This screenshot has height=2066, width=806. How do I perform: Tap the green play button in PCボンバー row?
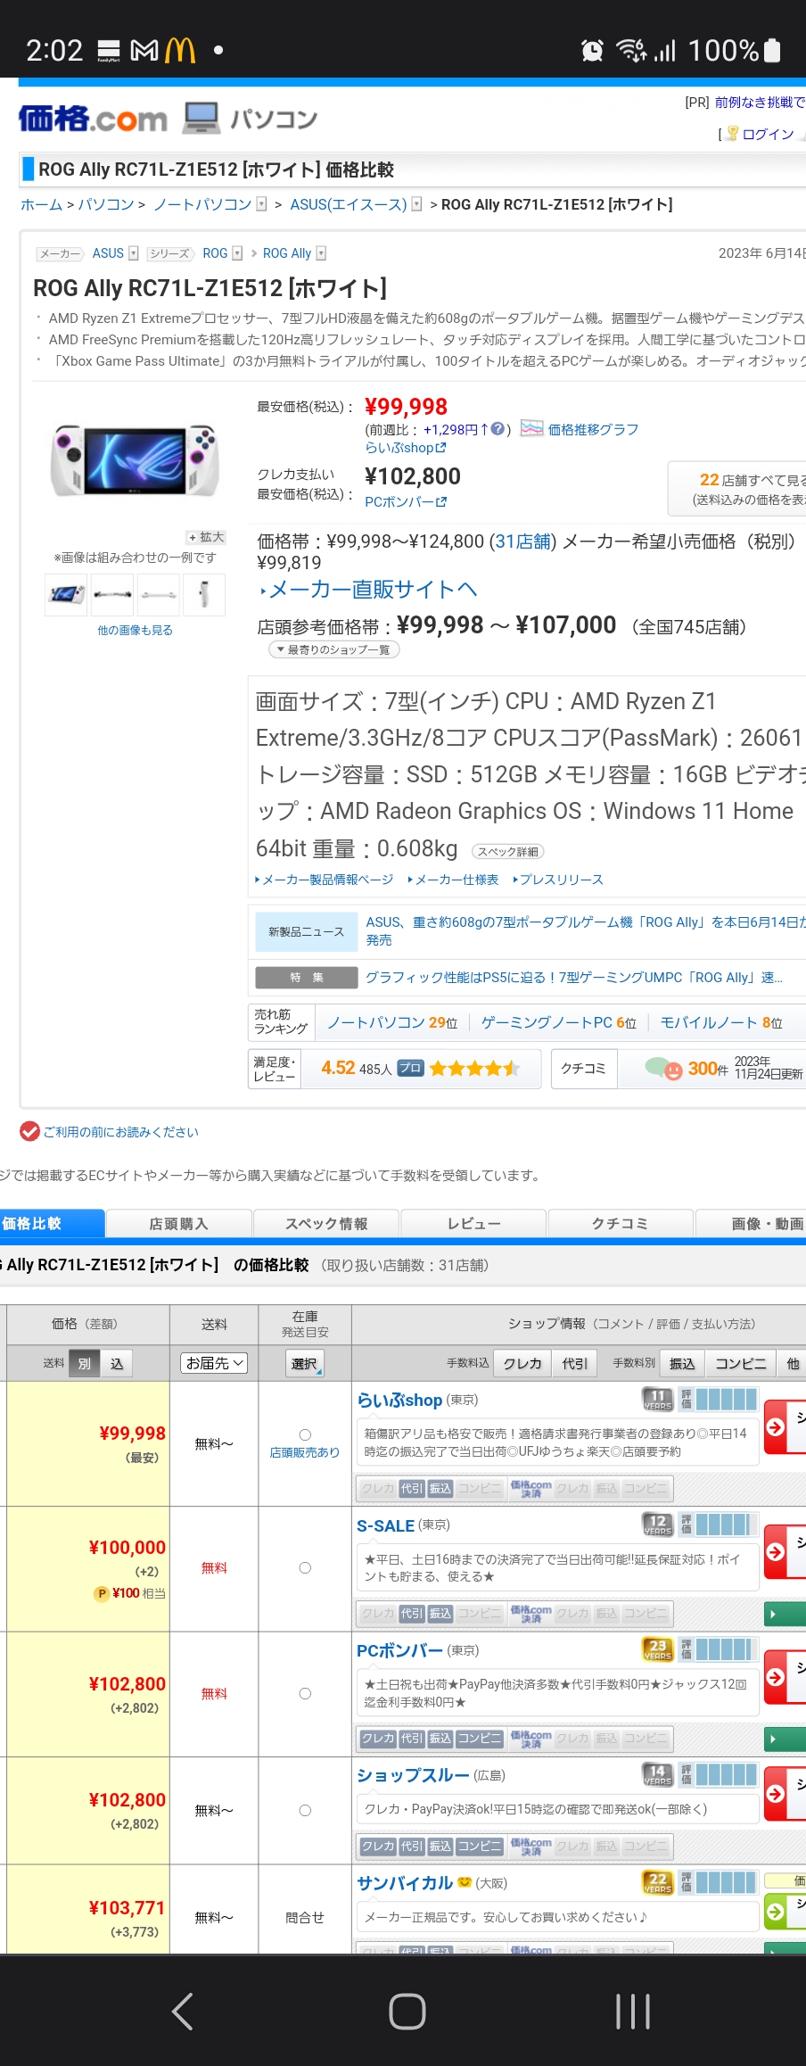tap(785, 1739)
